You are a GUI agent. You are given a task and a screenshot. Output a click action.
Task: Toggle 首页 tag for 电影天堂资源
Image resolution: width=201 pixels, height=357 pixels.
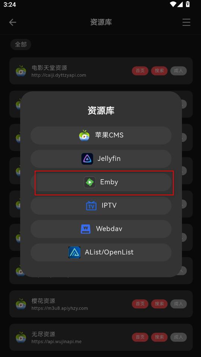[140, 71]
